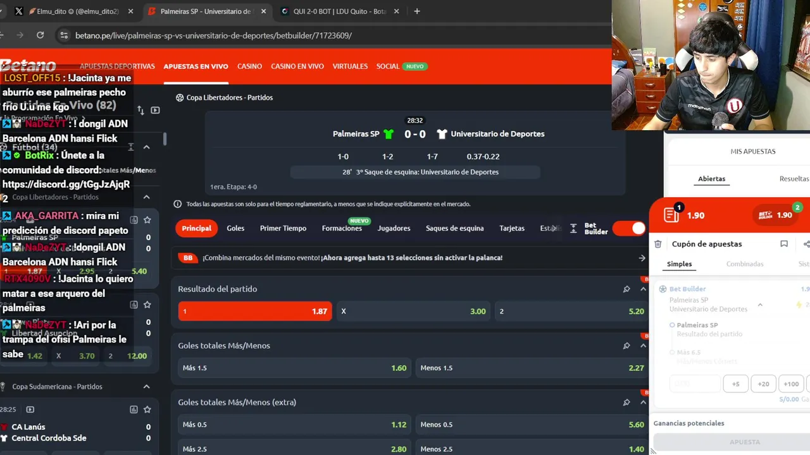Image resolution: width=810 pixels, height=455 pixels.
Task: Click video icon beside 28:25 Lanús match
Action: point(30,409)
